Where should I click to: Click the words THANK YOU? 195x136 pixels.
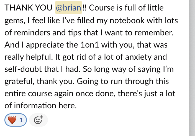tap(28, 8)
